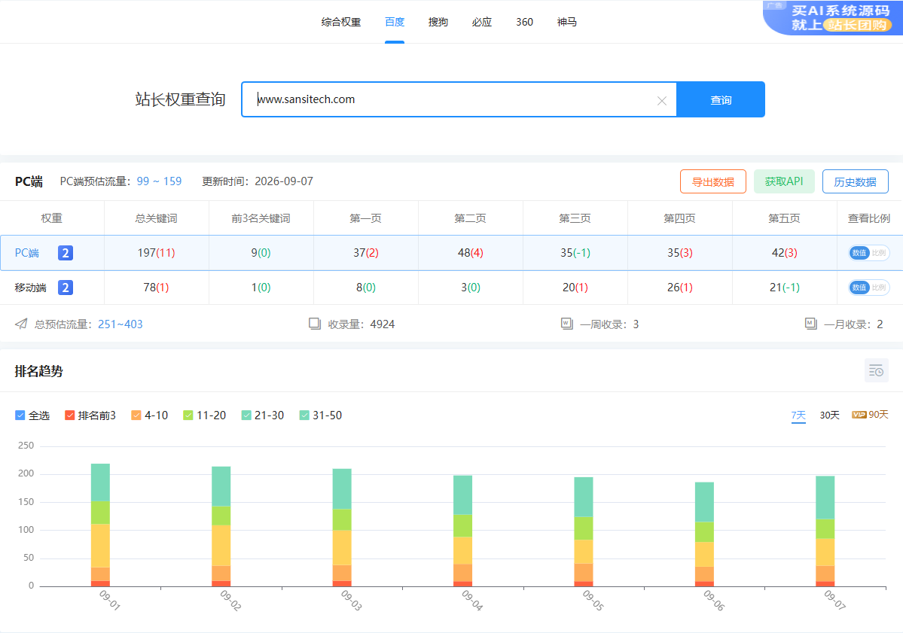The width and height of the screenshot is (903, 633).
Task: Show the 7天 trend range
Action: tap(798, 415)
